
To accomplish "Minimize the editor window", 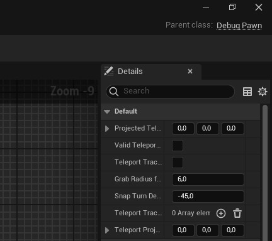I will [x=206, y=8].
